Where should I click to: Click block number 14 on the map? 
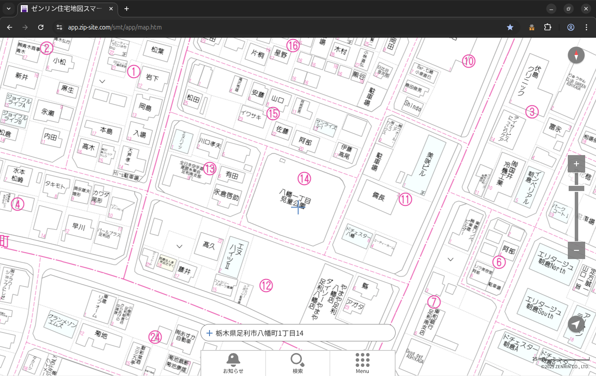pyautogui.click(x=305, y=178)
